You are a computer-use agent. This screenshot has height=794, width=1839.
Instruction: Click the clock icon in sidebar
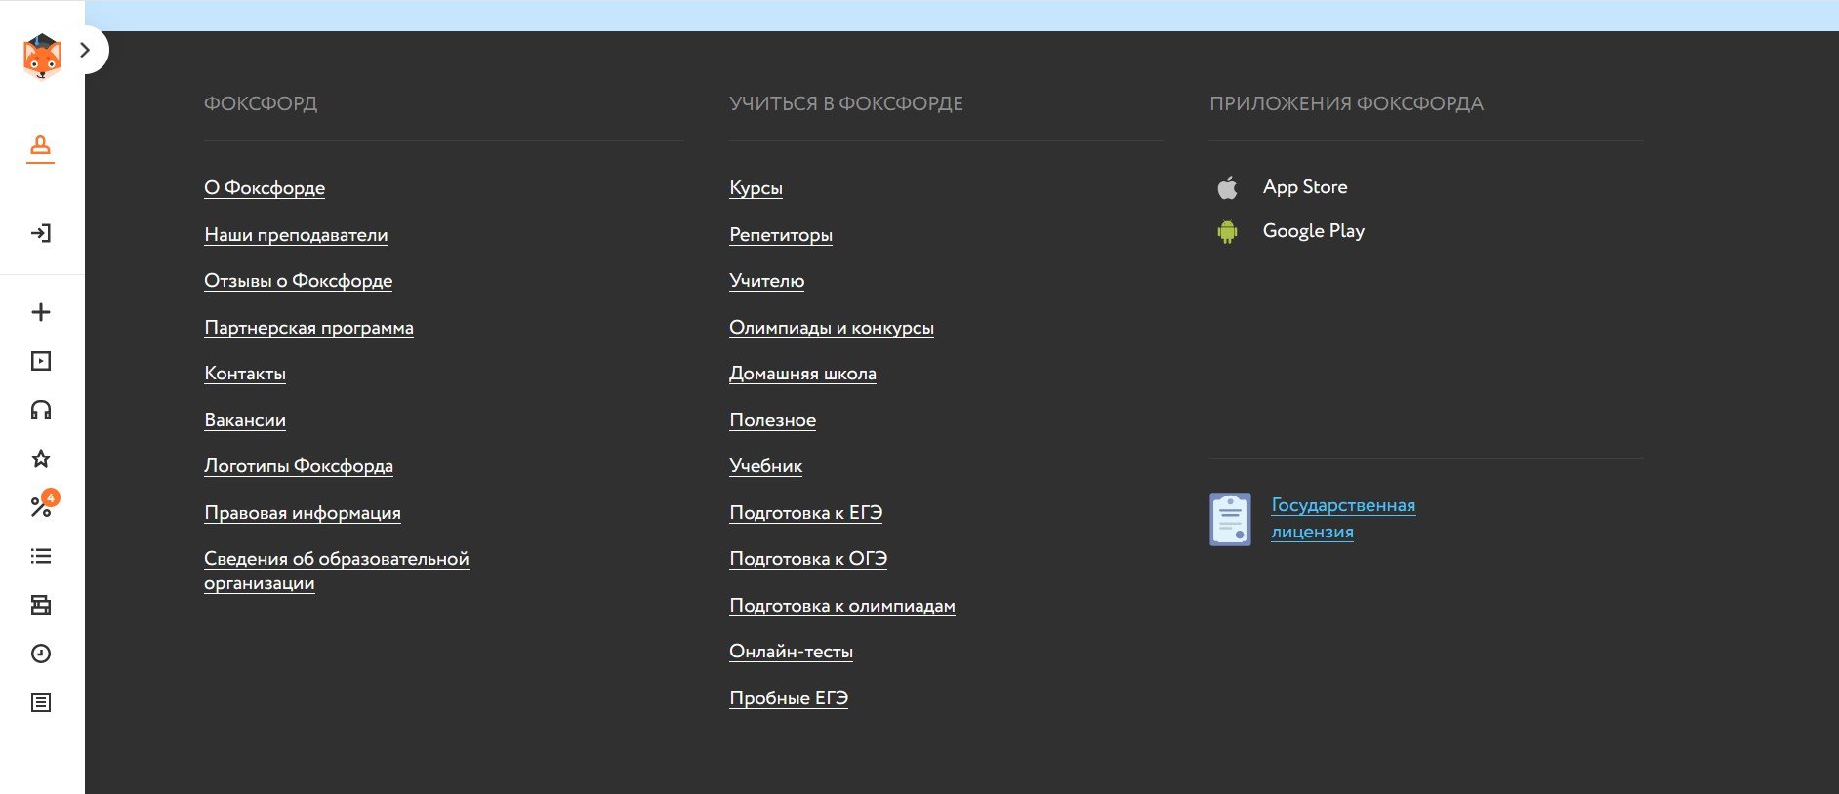tap(41, 654)
